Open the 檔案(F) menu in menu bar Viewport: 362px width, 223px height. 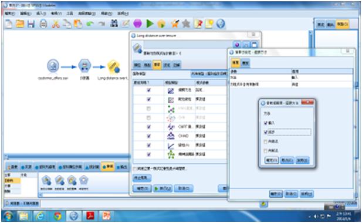pos(10,13)
